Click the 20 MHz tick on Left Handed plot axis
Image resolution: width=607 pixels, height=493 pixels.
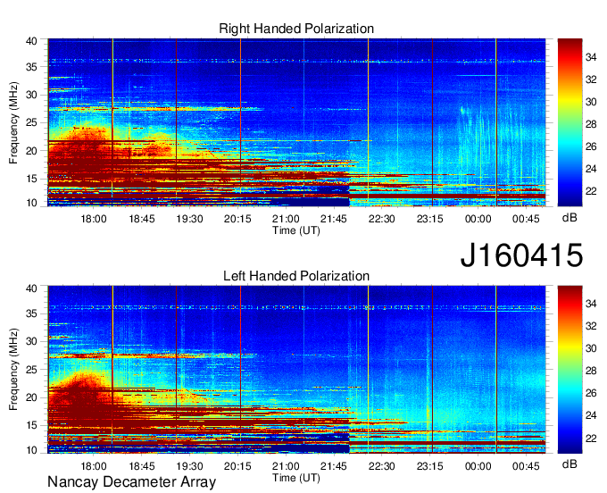coord(32,397)
